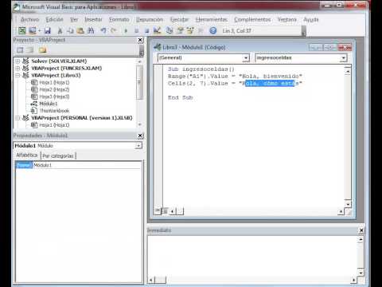This screenshot has height=287, width=382.
Task: Click the 'End Sub' line in code
Action: point(181,97)
